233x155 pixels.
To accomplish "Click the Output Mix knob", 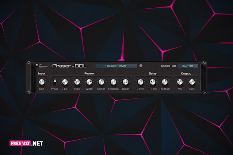I will (180, 82).
